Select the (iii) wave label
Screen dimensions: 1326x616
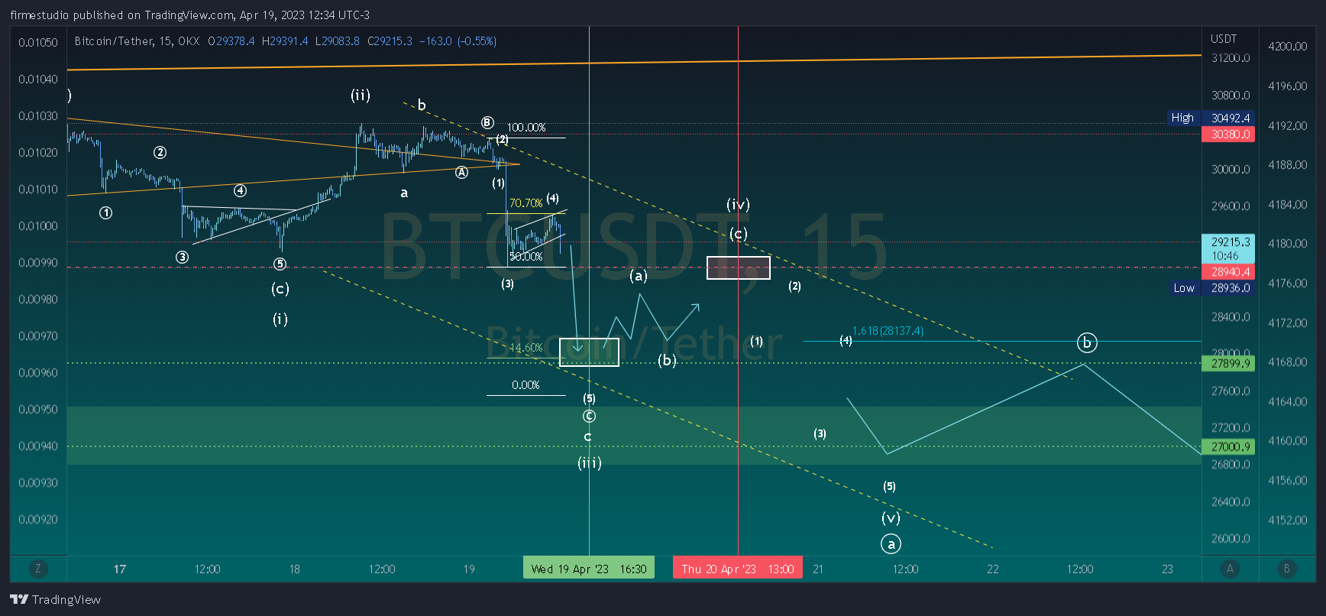[589, 462]
